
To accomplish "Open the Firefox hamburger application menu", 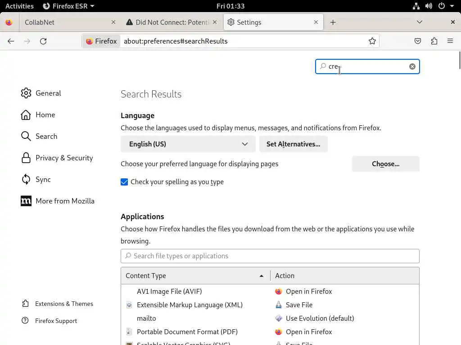I will coord(450,41).
